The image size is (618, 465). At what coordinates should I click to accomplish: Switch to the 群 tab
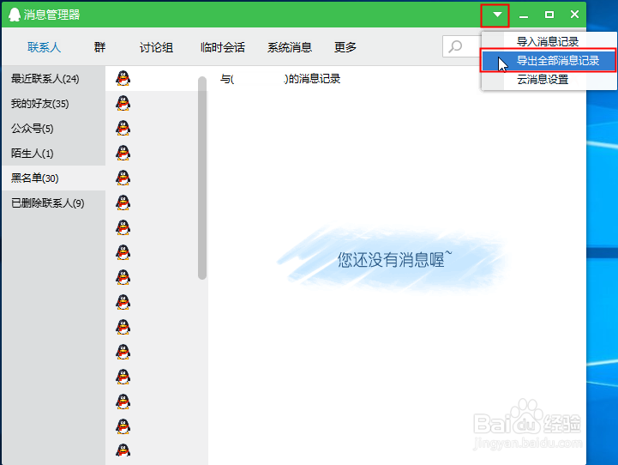99,47
